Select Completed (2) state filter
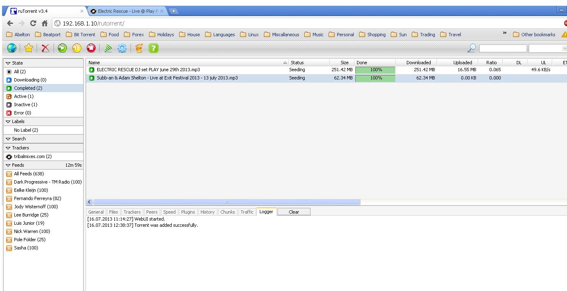 coord(43,88)
